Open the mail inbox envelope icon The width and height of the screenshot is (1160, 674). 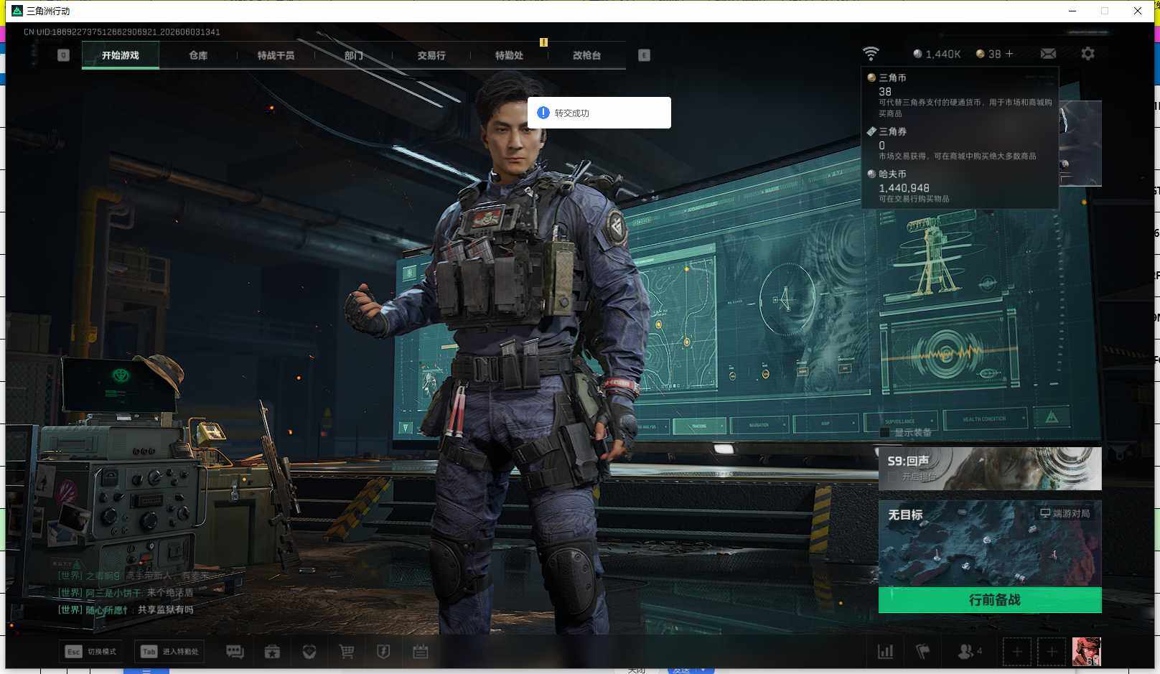click(x=1048, y=54)
